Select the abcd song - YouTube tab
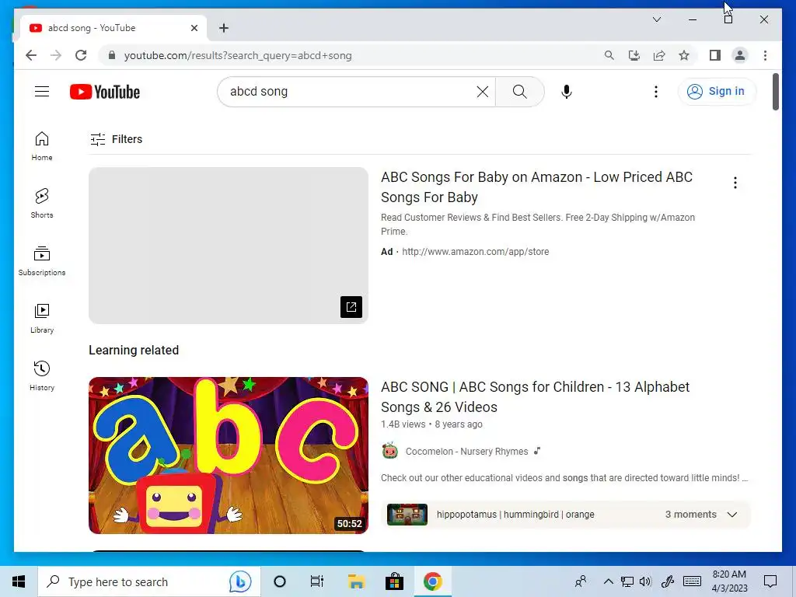This screenshot has width=796, height=597. click(113, 28)
